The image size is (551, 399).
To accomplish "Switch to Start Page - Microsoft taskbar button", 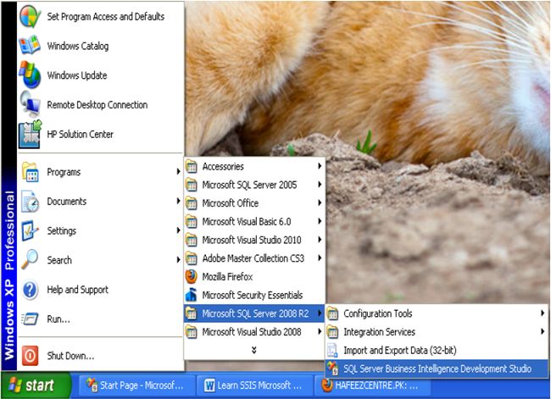I will click(136, 385).
